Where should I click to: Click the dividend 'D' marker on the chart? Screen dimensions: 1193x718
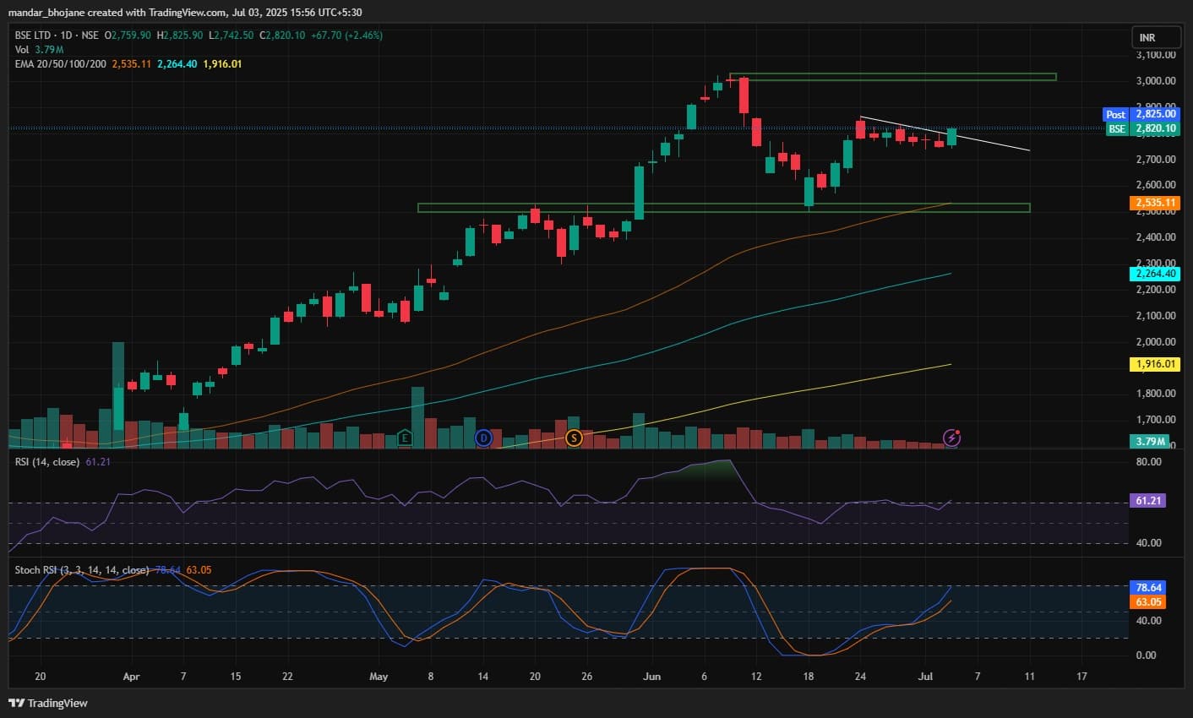(483, 438)
